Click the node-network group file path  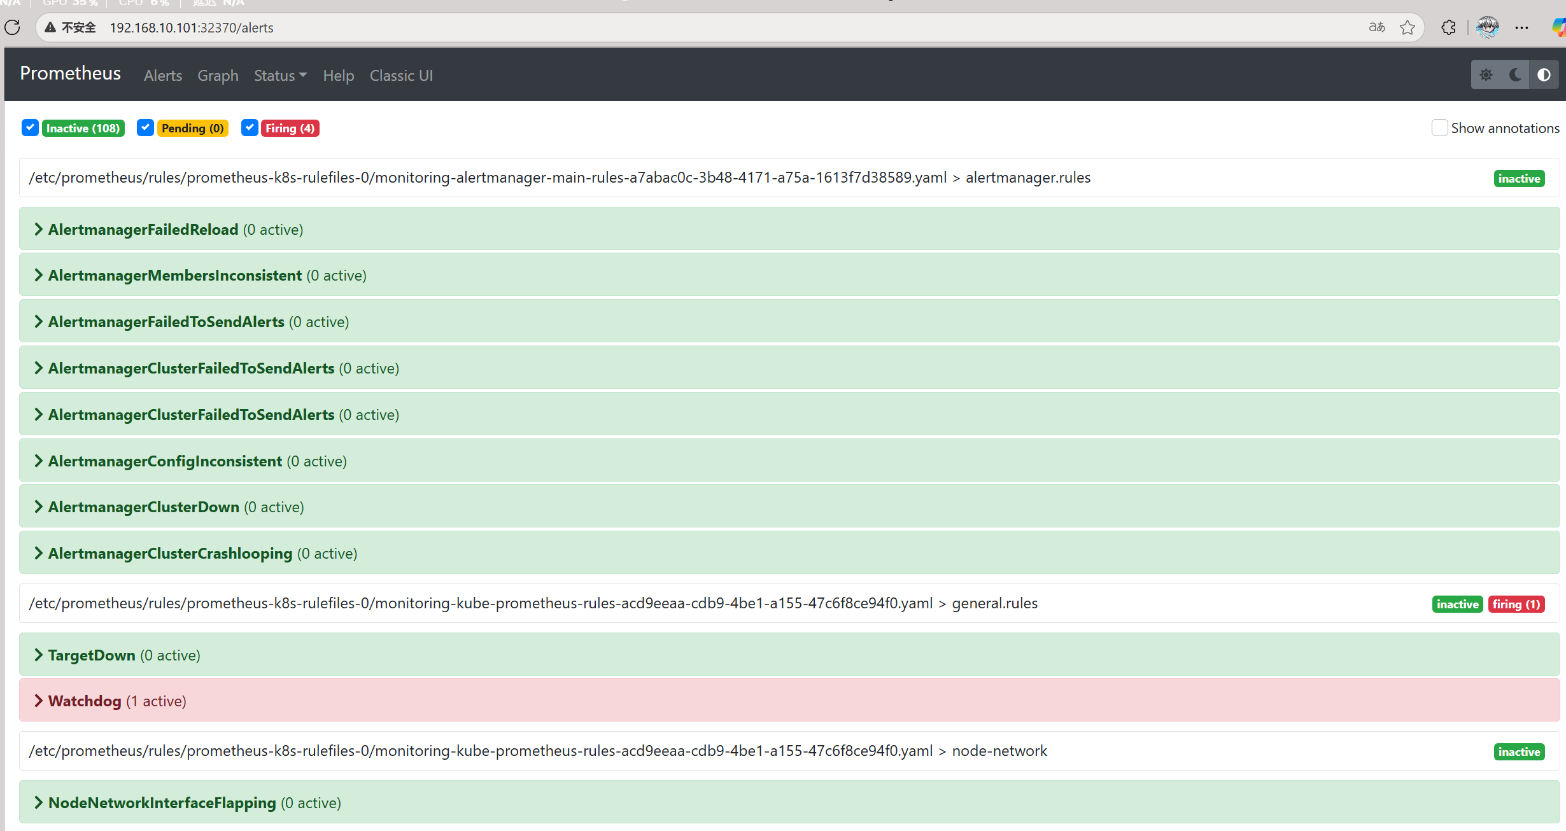[x=538, y=751]
